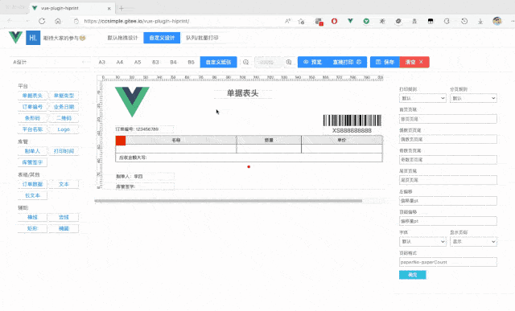Click the add to favorites star icon

301,21
